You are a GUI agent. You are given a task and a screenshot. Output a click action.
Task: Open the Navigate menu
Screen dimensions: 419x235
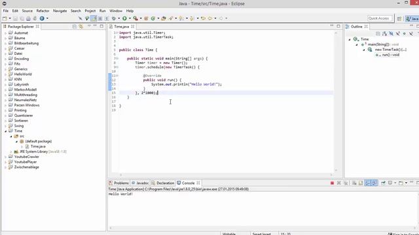60,11
